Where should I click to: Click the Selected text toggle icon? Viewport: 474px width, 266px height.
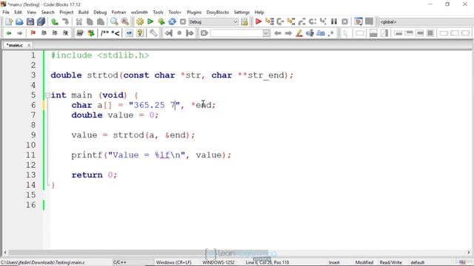pyautogui.click(x=310, y=33)
